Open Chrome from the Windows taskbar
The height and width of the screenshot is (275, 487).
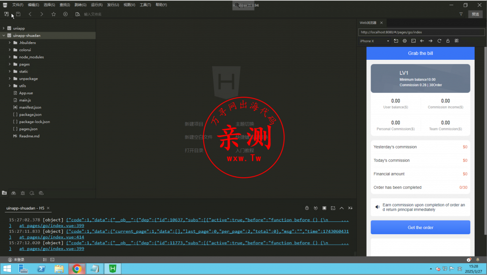(77, 269)
